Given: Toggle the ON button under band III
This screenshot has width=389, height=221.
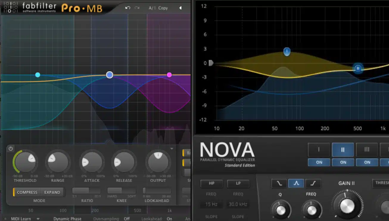Looking at the screenshot, I should [367, 162].
